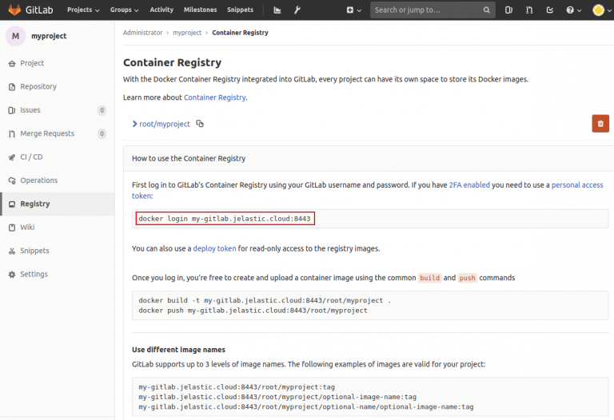Click myproject in the breadcrumb
The image size is (614, 420).
(x=187, y=33)
